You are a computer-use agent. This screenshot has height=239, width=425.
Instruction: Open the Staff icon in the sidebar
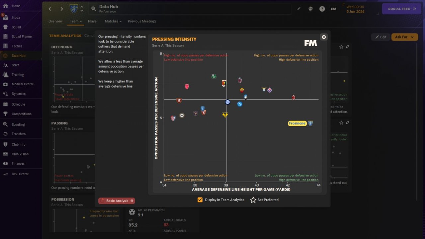coord(5,65)
